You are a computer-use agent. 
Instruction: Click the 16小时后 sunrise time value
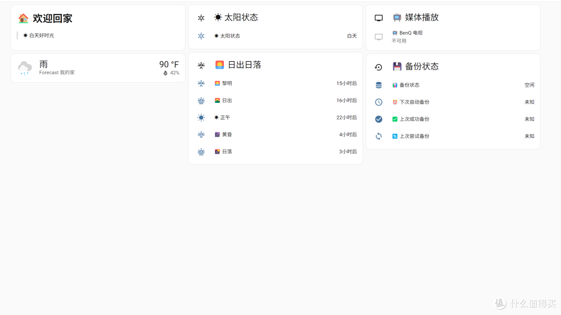point(346,101)
